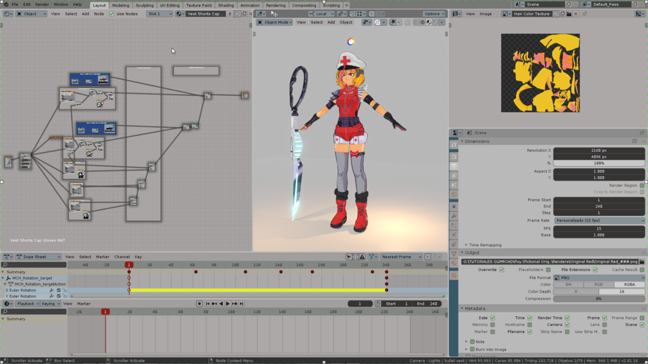This screenshot has height=364, width=648.
Task: Open the Texture properties checker tab
Action: pyautogui.click(x=454, y=275)
